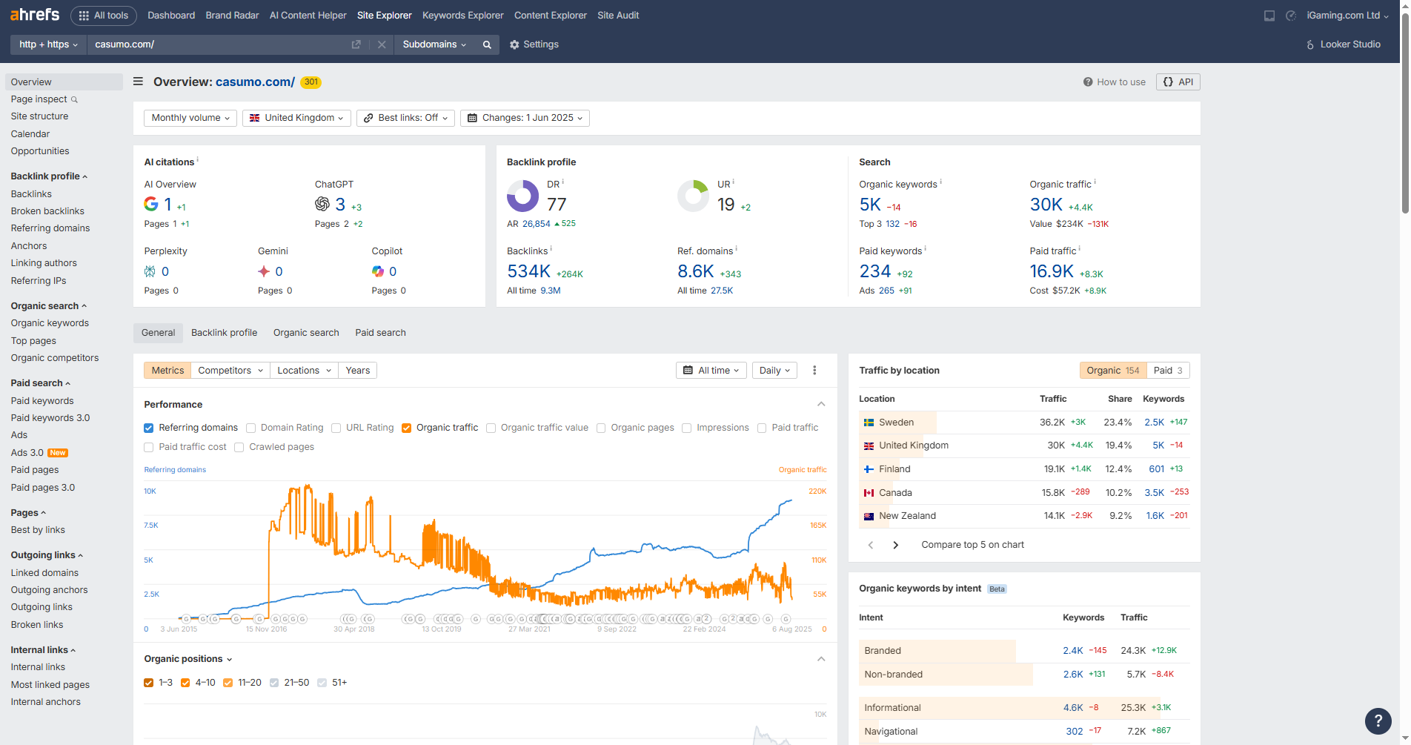Open Daily interval dropdown
Screen dimensions: 1411x745
(774, 371)
